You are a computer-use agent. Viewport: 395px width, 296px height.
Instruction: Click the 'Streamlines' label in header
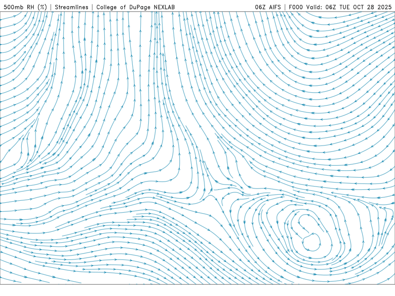[72, 7]
